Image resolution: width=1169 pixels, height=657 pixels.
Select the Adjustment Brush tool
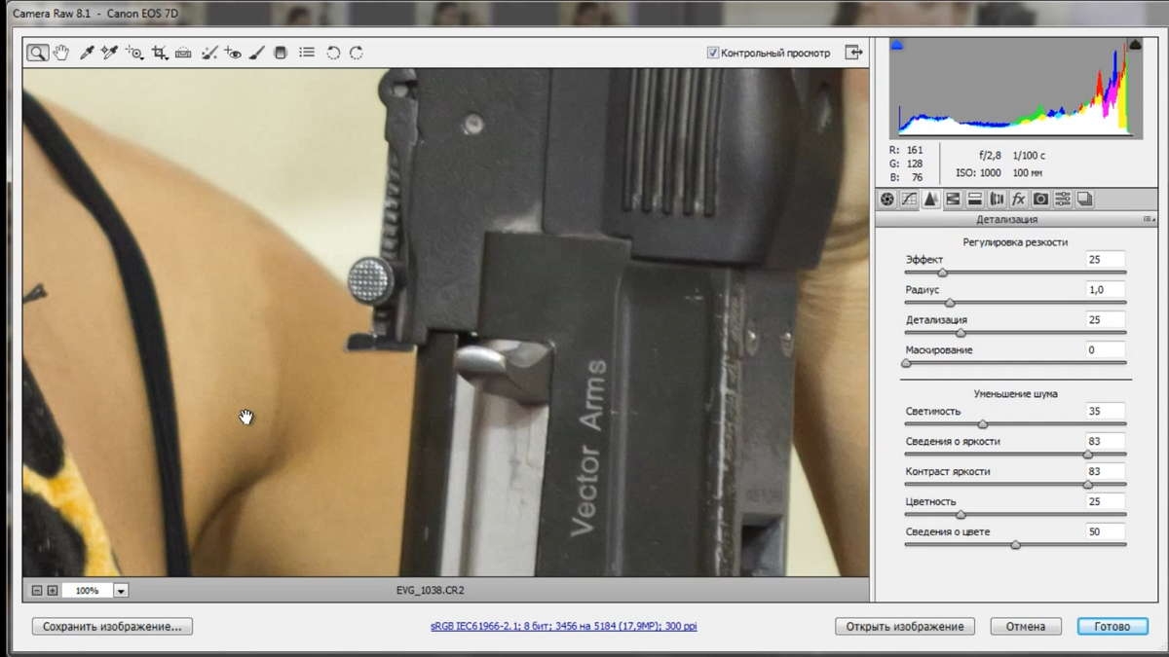tap(257, 53)
